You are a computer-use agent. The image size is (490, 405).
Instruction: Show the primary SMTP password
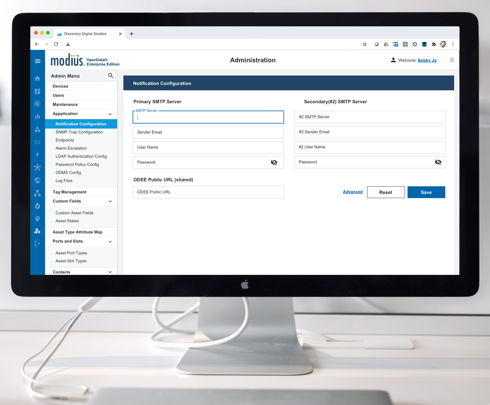point(274,163)
